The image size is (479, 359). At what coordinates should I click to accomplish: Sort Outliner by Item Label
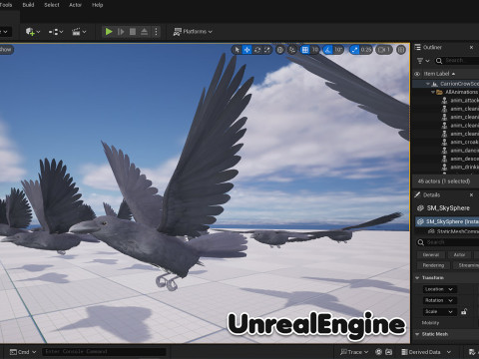pyautogui.click(x=439, y=74)
